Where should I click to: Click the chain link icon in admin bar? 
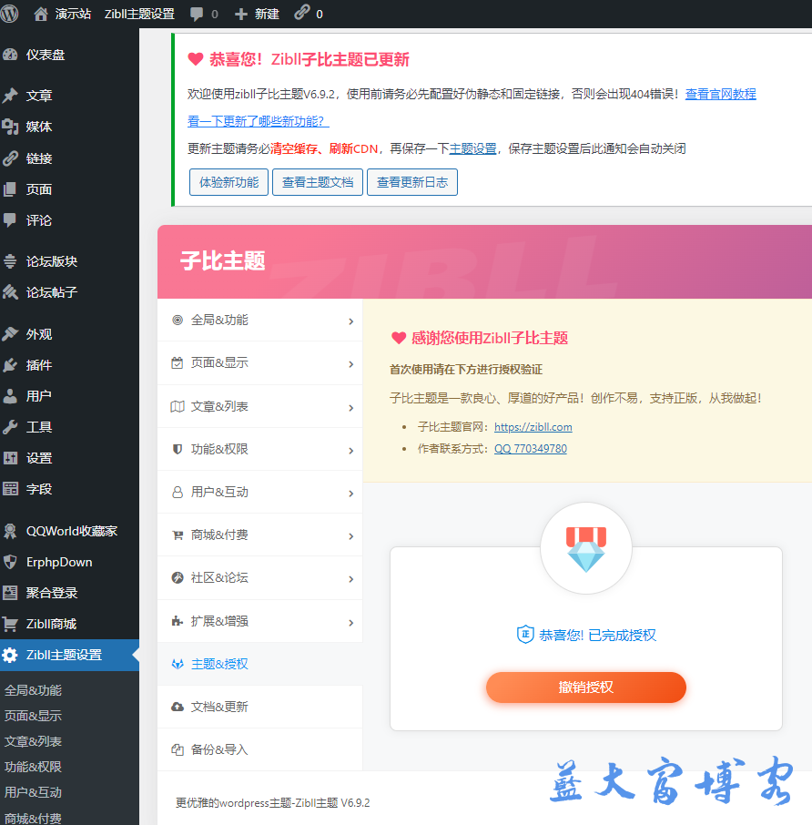(x=302, y=13)
